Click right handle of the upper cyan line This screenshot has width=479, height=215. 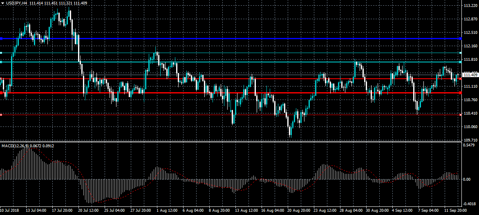pyautogui.click(x=460, y=53)
